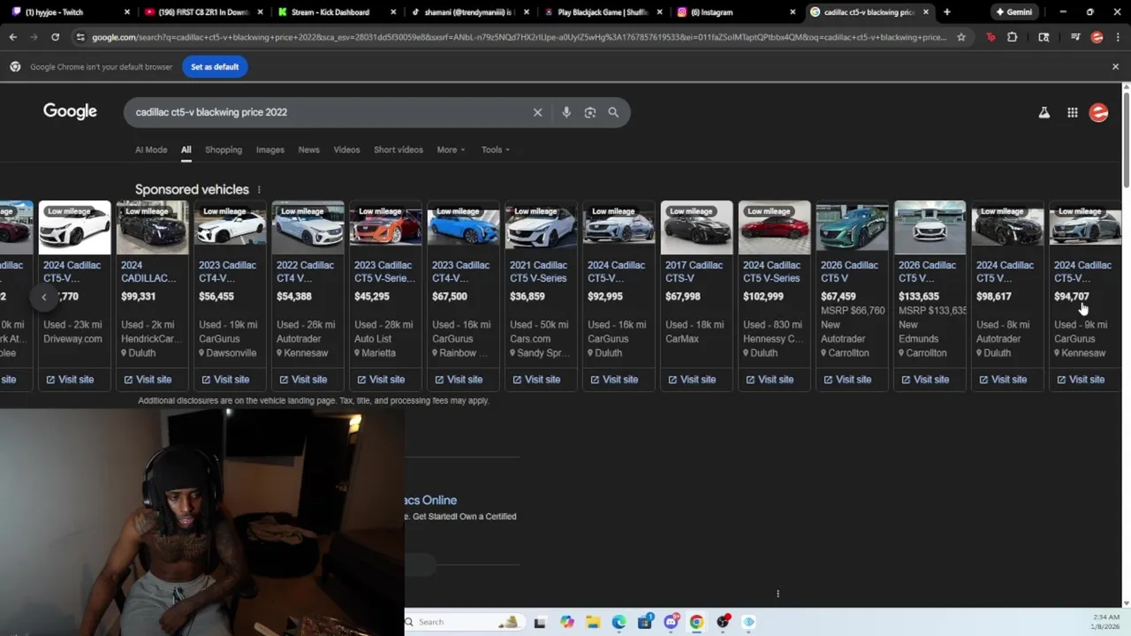This screenshot has height=636, width=1131.
Task: Expand the More search filters dropdown
Action: (451, 149)
